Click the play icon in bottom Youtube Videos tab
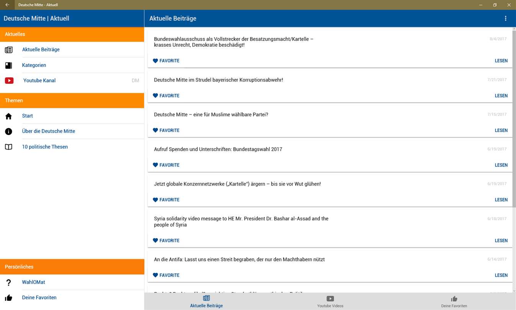 (330, 299)
